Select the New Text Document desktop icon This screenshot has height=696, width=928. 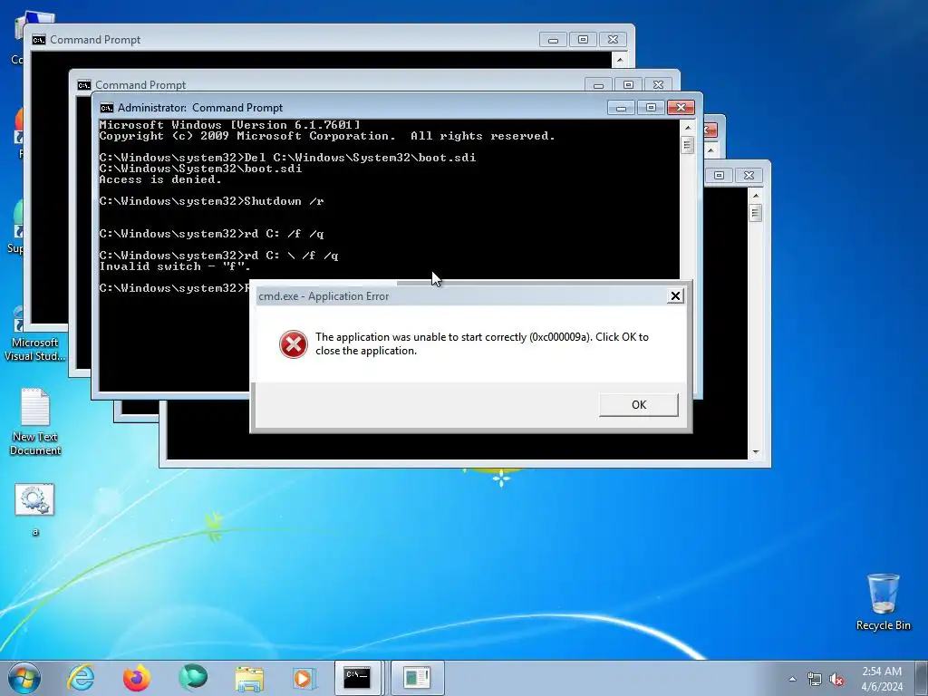point(35,421)
